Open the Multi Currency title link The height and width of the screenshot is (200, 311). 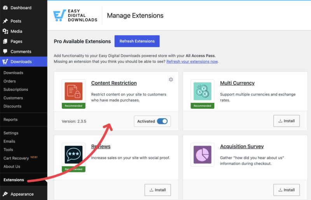237,83
